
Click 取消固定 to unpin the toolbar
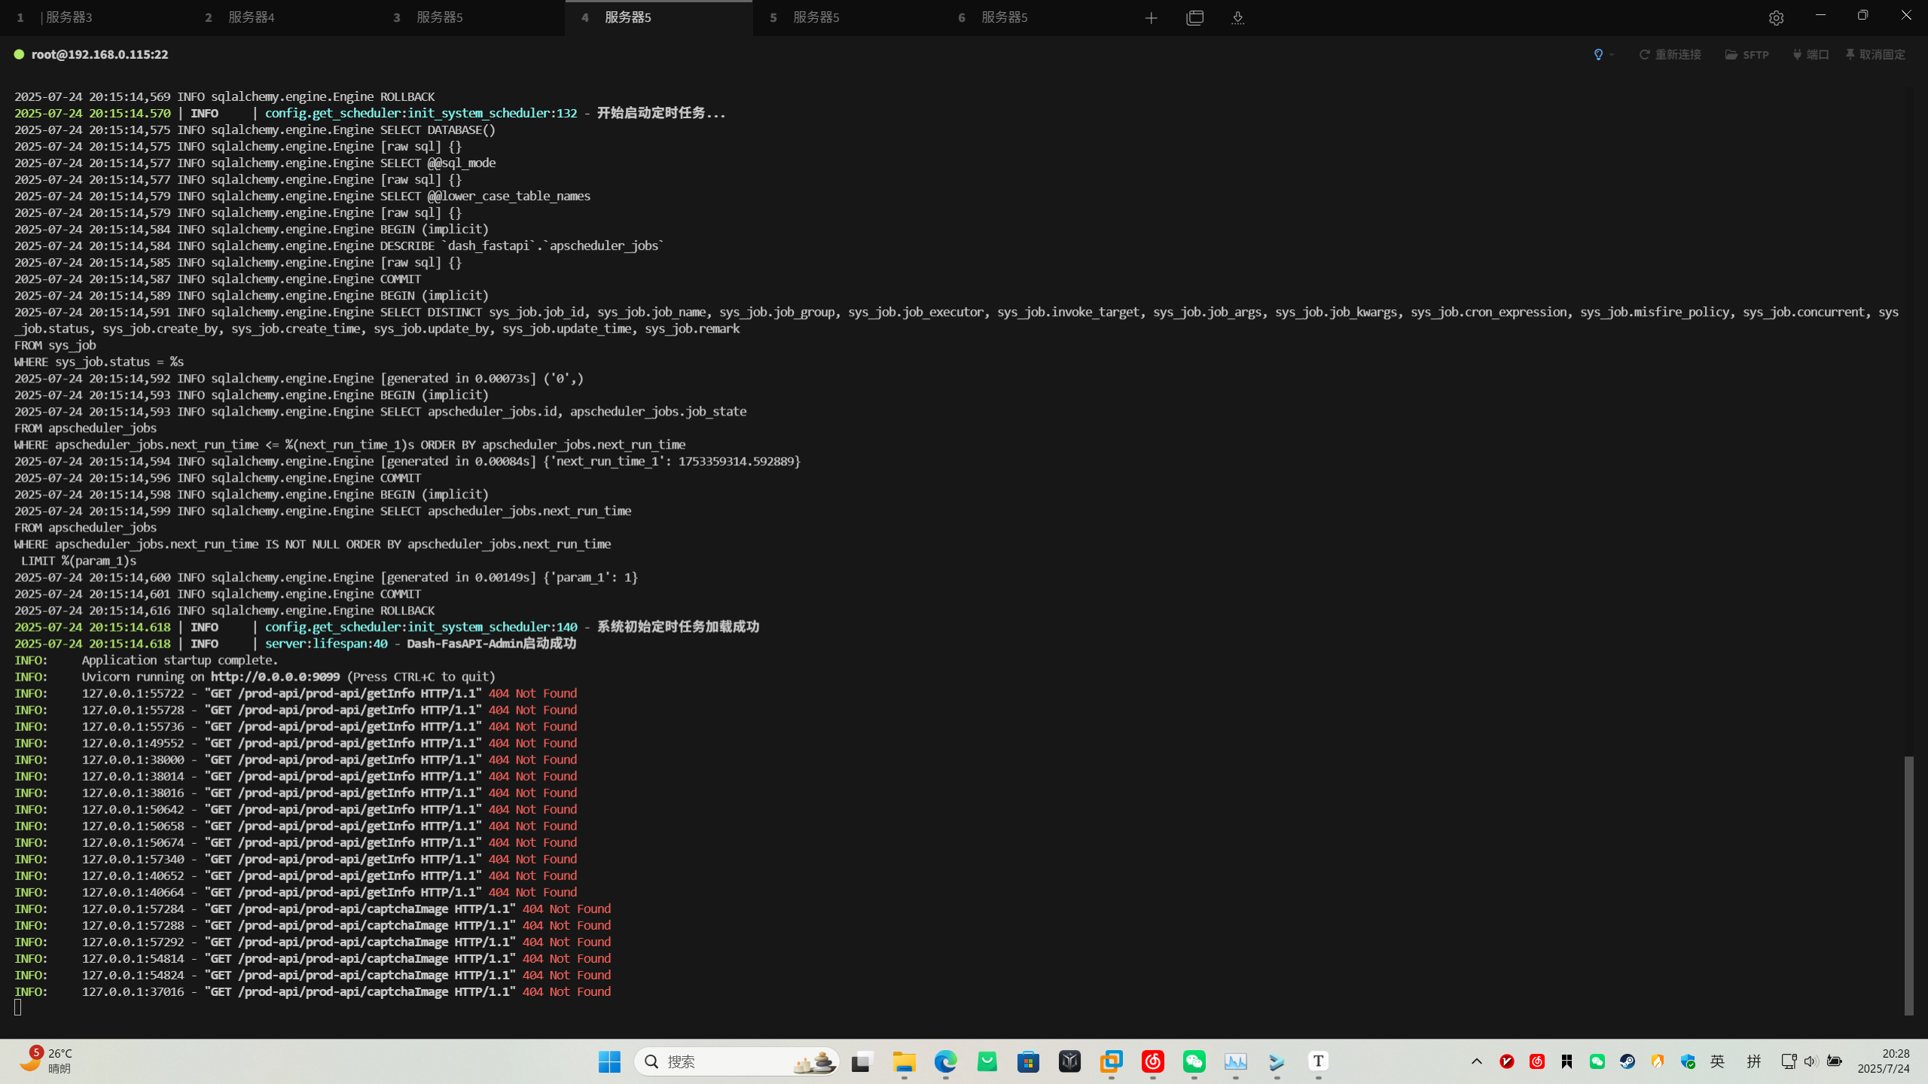pyautogui.click(x=1875, y=54)
